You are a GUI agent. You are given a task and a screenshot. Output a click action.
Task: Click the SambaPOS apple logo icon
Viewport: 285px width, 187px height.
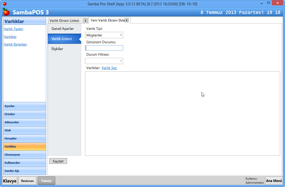(x=6, y=12)
